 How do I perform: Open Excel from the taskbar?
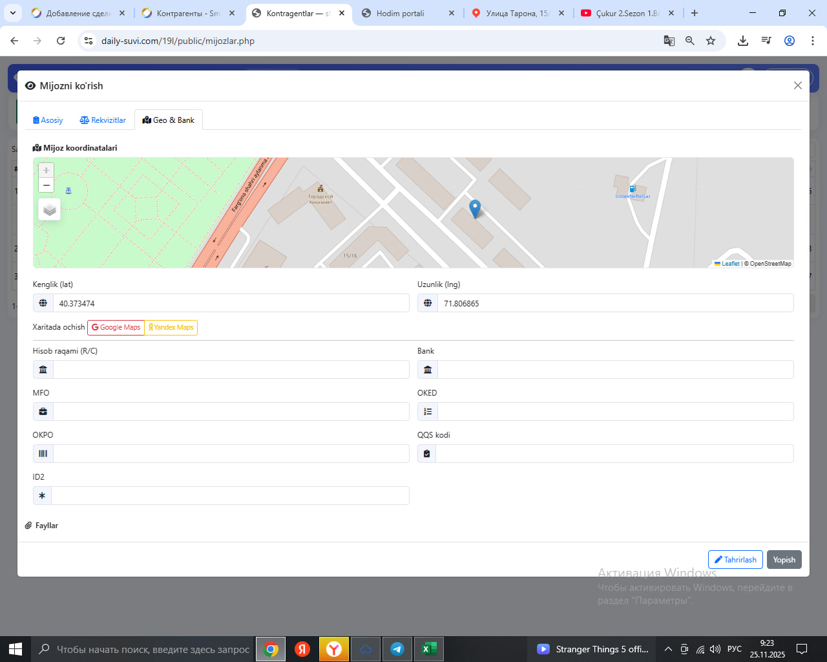429,649
